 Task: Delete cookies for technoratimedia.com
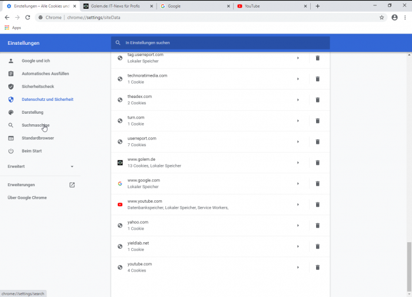pos(317,79)
